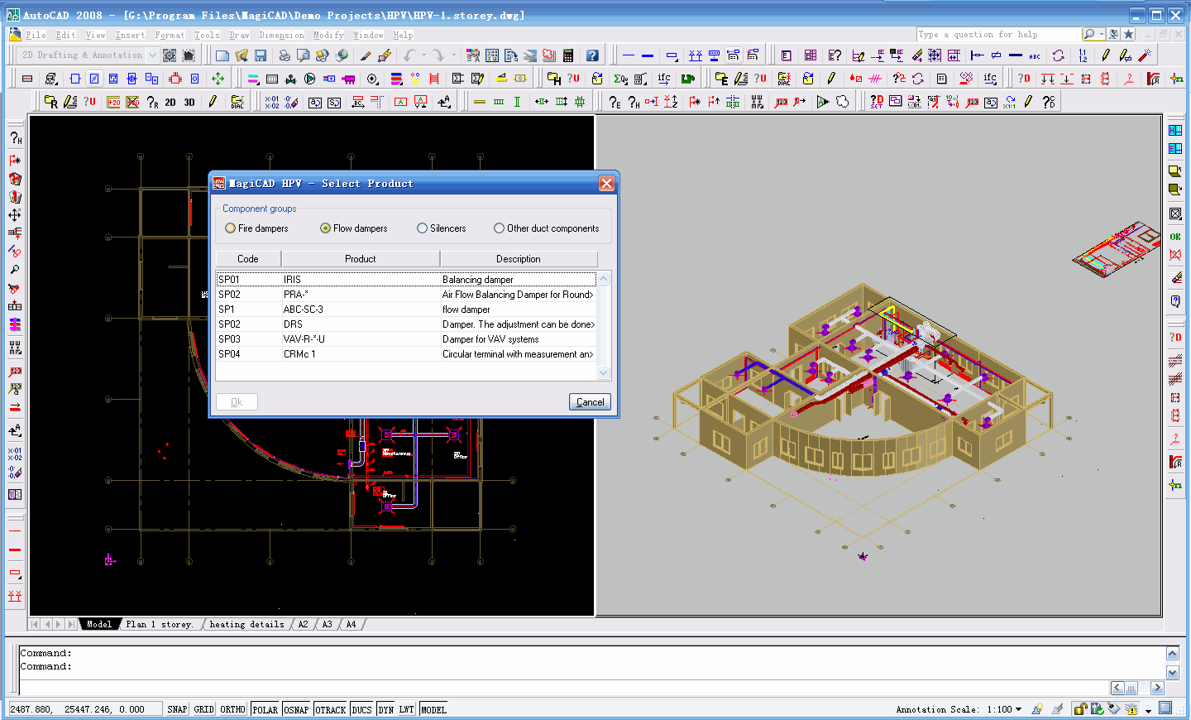Click the red ?D SET icon

[877, 102]
